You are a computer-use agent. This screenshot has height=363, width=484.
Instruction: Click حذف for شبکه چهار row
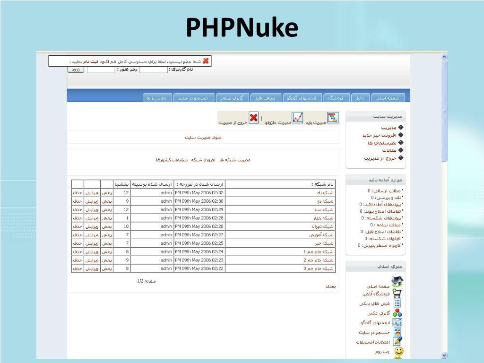78,218
